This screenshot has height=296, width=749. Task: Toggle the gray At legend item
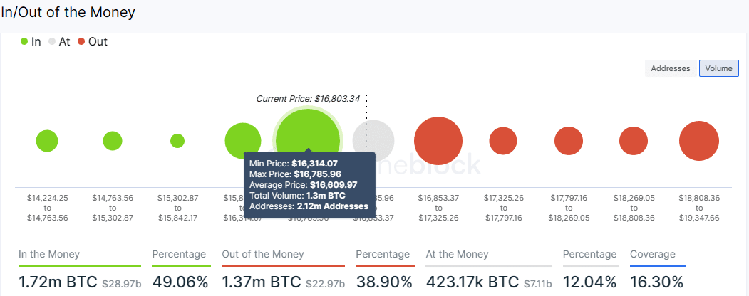[x=58, y=42]
